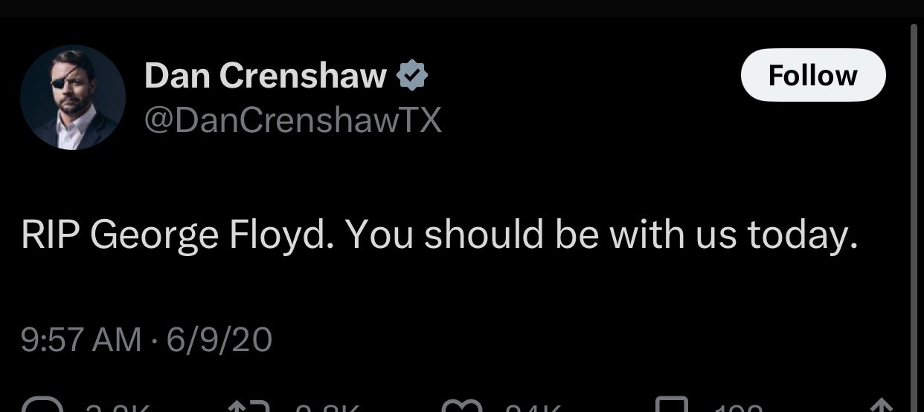The image size is (924, 412).
Task: Click the 9:57 AM timestamp
Action: click(82, 340)
